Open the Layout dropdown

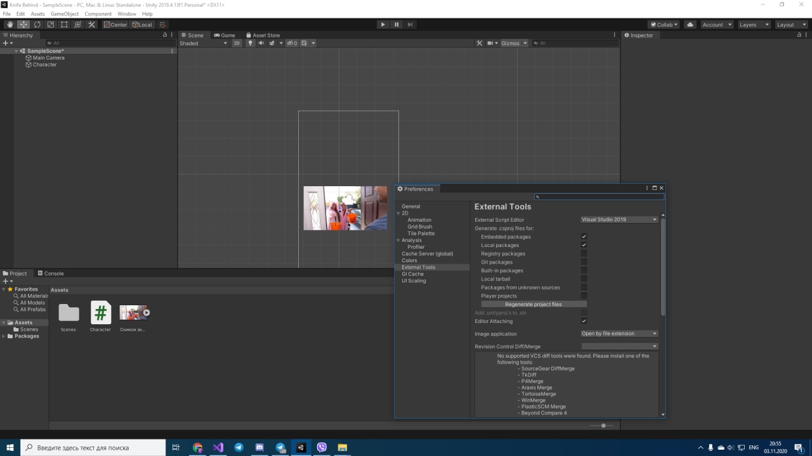(789, 25)
